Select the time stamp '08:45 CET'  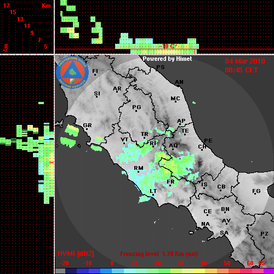click(x=241, y=70)
